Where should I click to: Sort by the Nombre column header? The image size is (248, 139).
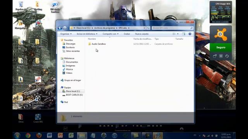[x=92, y=39]
